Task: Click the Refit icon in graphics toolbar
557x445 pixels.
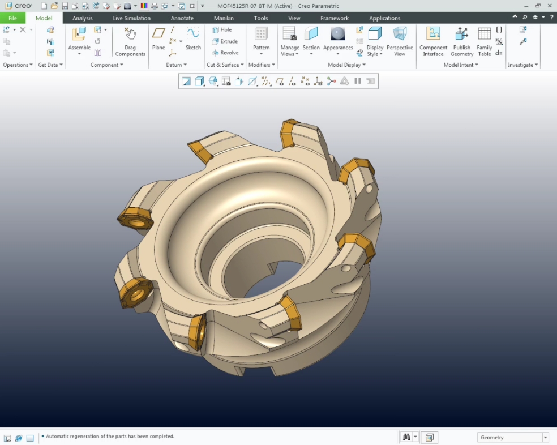Action: coord(186,82)
